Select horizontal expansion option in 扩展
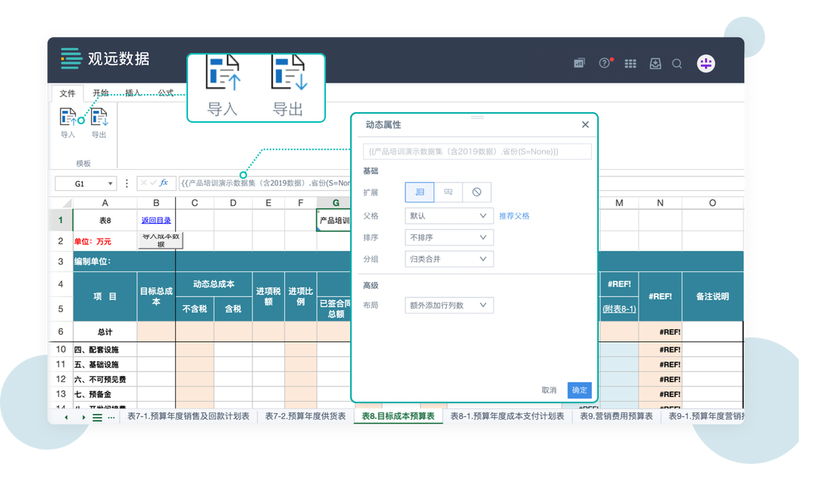The image size is (814, 479). (x=448, y=192)
